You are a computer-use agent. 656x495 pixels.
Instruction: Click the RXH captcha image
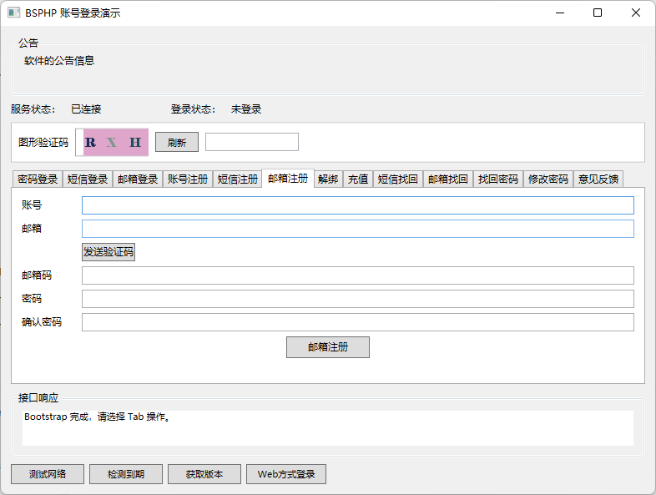click(112, 142)
